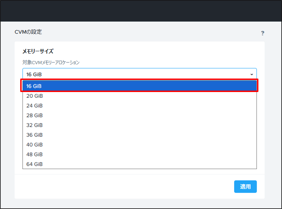Select the highlighted 16 GiB option
Image resolution: width=282 pixels, height=209 pixels.
(x=140, y=86)
